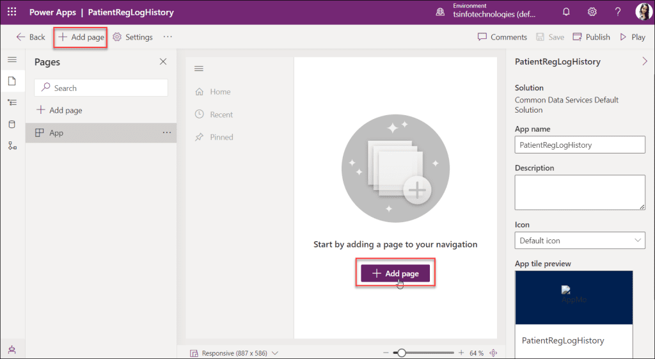Select the App item in Pages list

100,133
